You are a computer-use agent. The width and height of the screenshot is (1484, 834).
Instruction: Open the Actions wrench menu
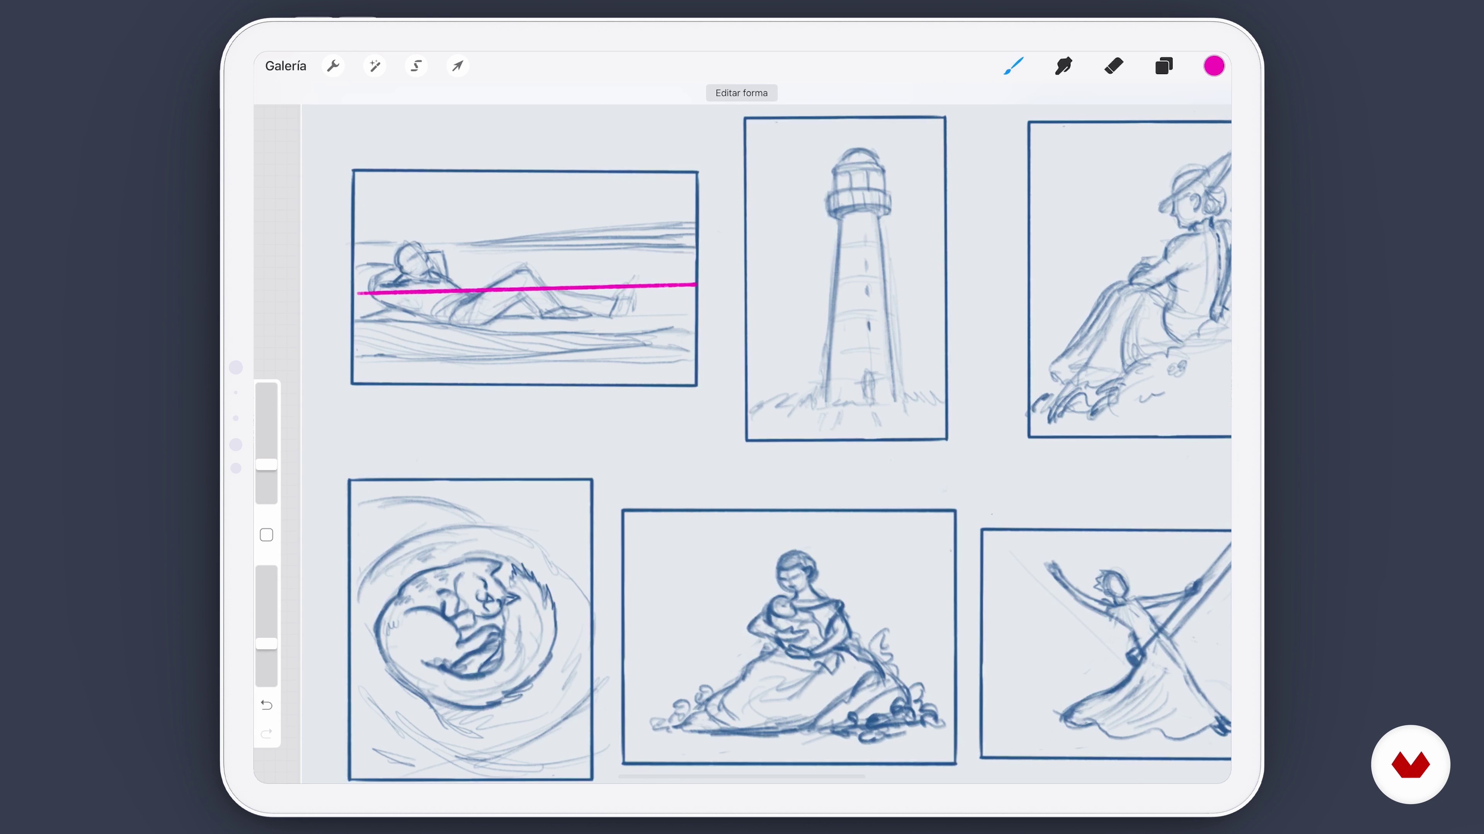tap(333, 66)
